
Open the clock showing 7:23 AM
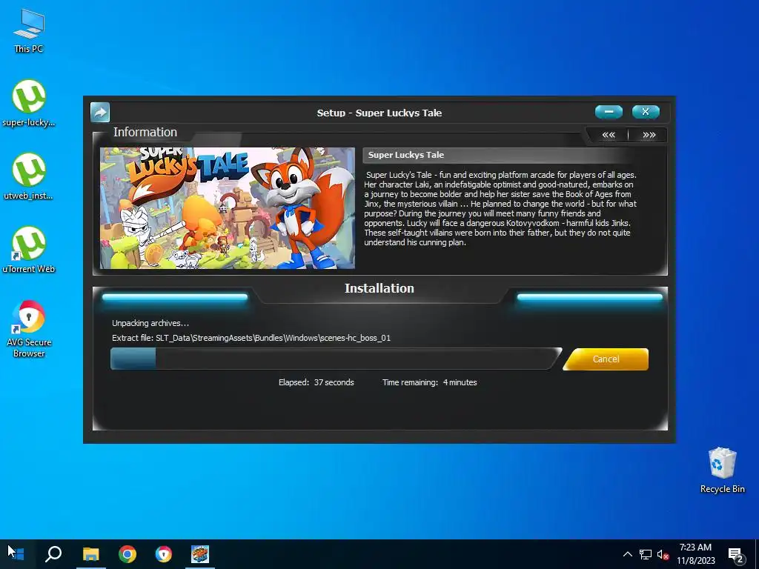[x=695, y=554]
